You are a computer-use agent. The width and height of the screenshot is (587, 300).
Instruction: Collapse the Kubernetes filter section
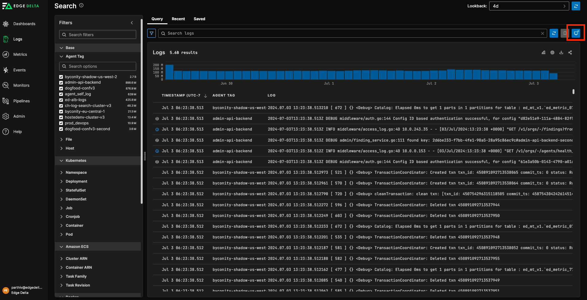[76, 161]
